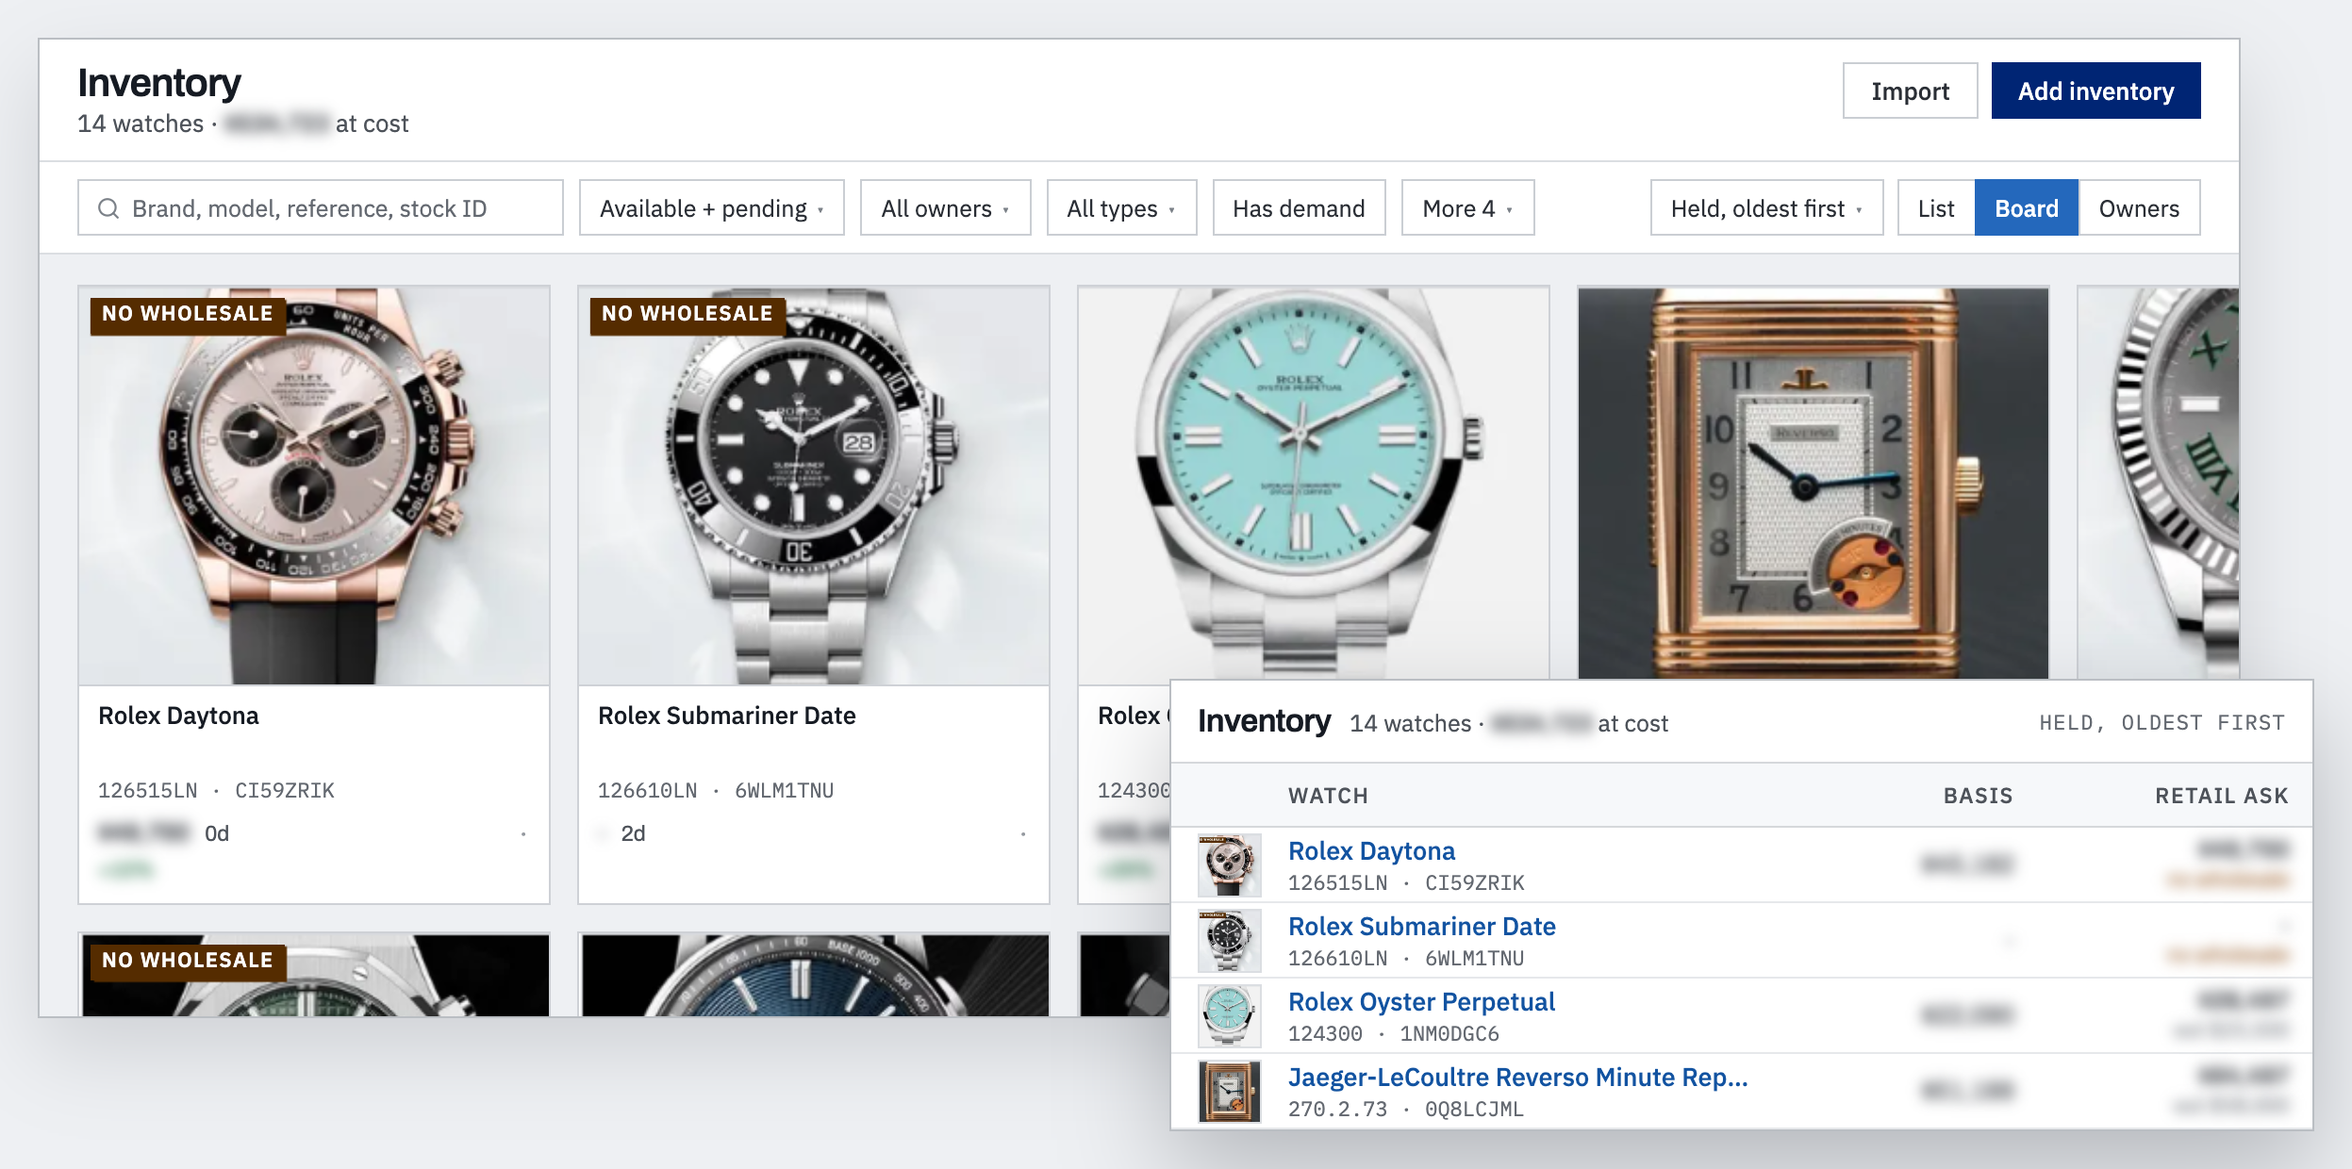Click "14 watches" under the main Inventory heading
2352x1169 pixels.
141,123
